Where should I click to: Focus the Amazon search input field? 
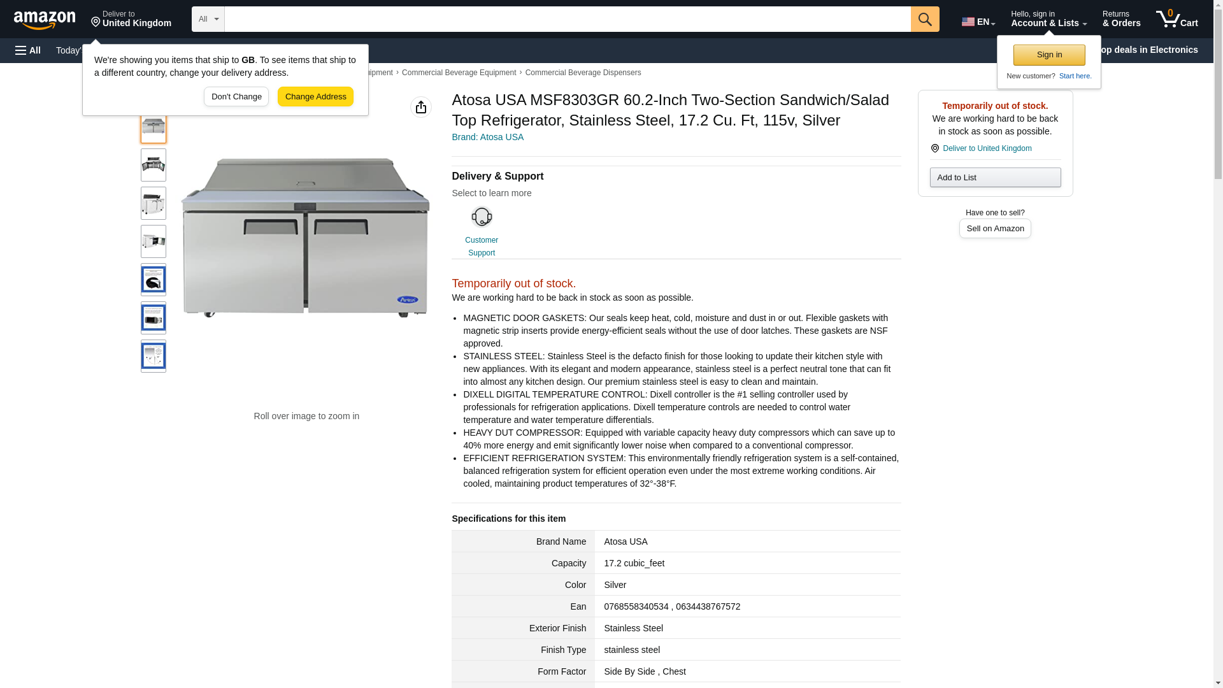point(568,19)
